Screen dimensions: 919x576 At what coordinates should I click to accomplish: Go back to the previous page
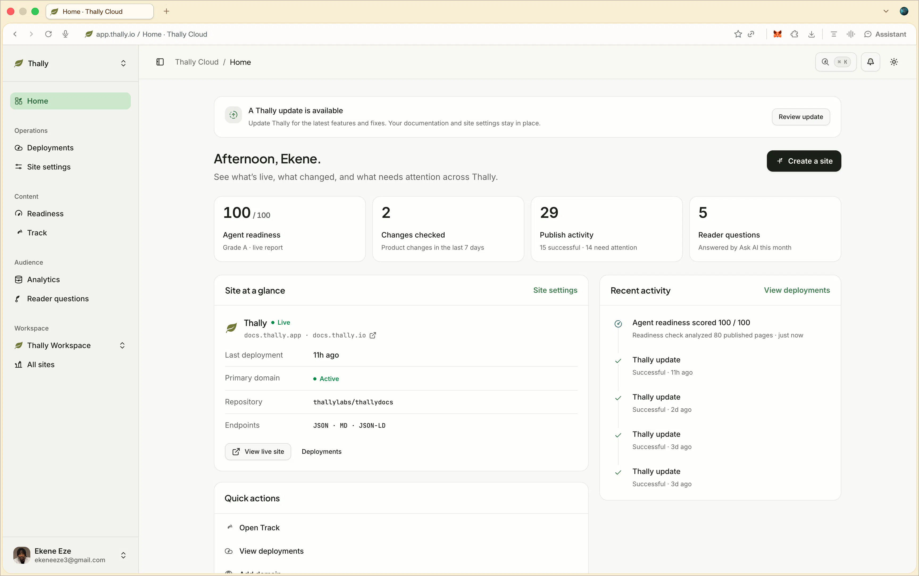point(15,34)
